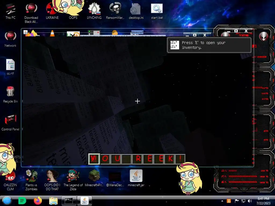
Task: Maximize the Minecraft game window
Action: pos(236,31)
